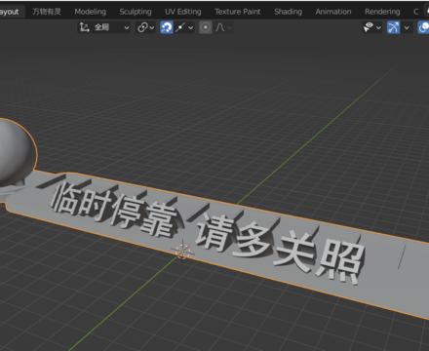Open the pivot point link dropdown
The height and width of the screenshot is (351, 429).
click(x=145, y=27)
